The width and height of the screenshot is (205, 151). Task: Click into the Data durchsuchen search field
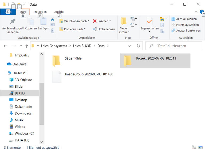point(176,46)
